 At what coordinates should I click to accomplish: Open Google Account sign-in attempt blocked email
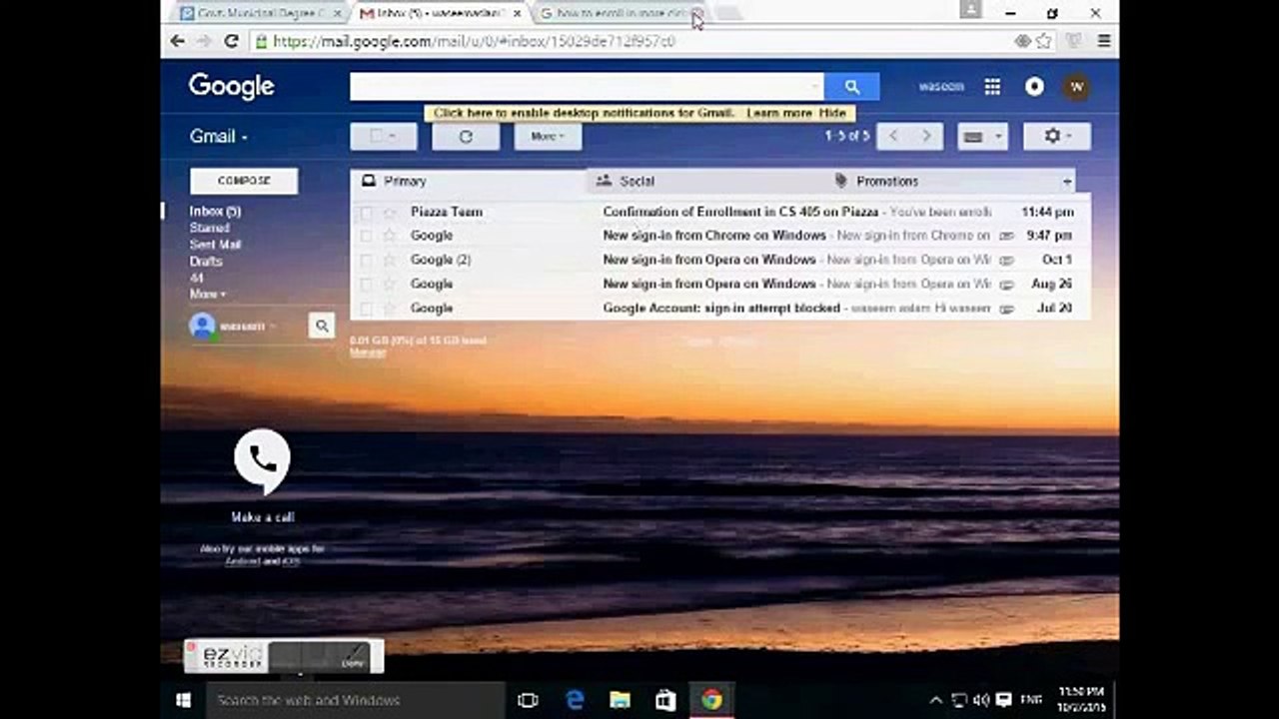point(721,309)
